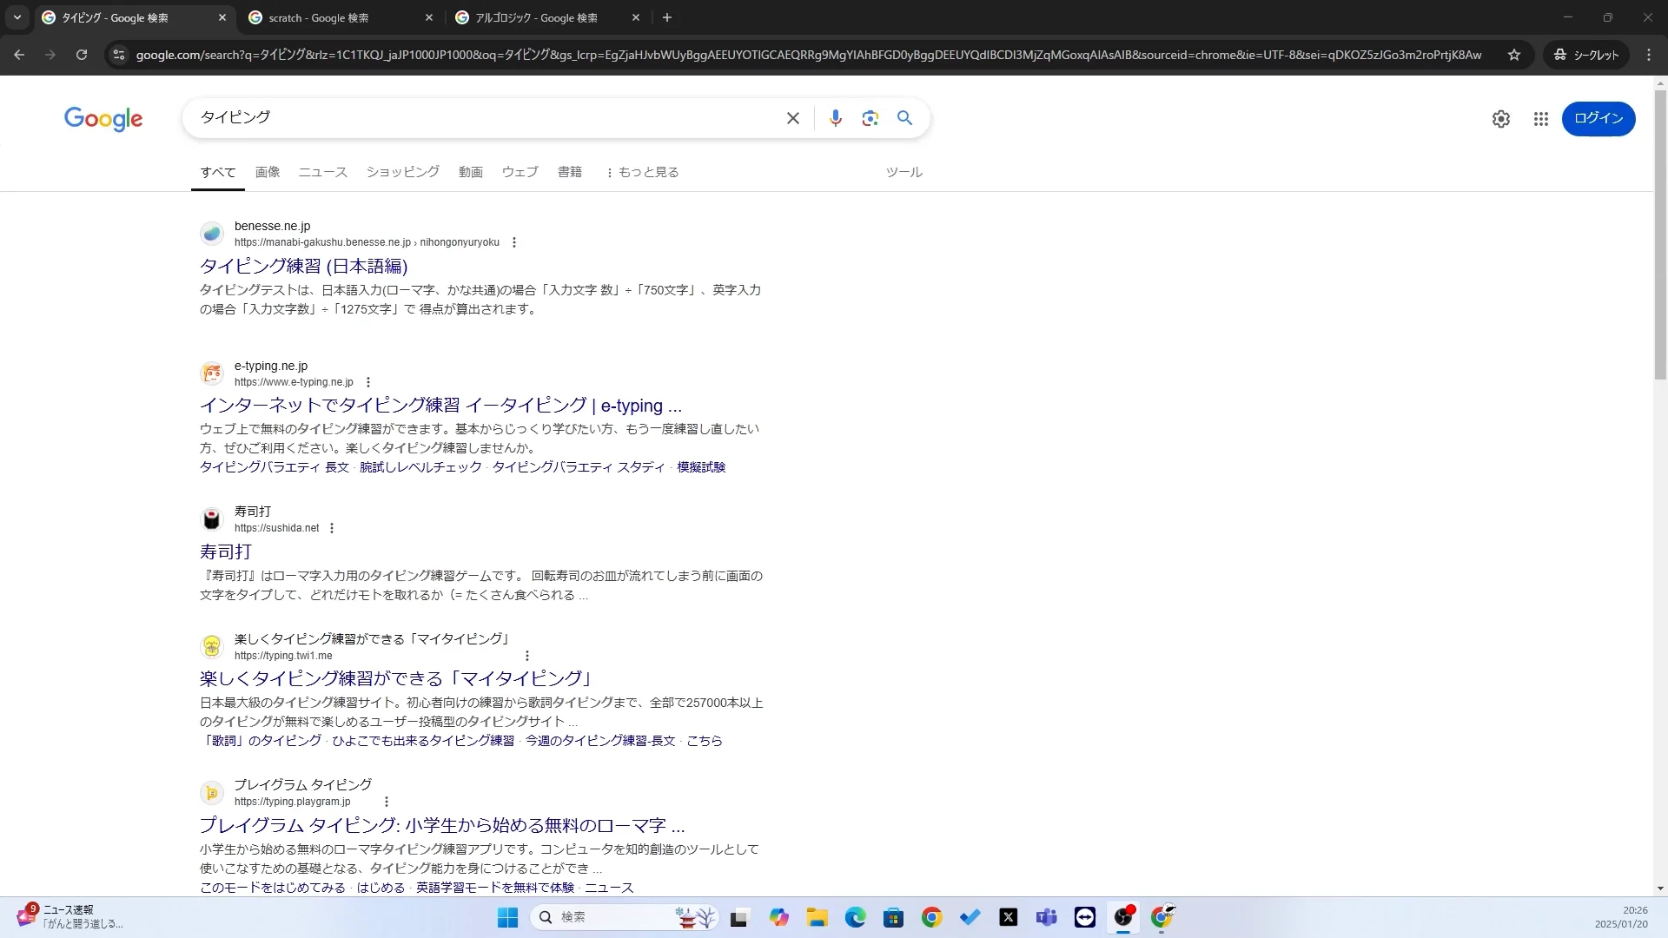This screenshot has height=938, width=1668.
Task: Reload the page
Action: point(82,55)
